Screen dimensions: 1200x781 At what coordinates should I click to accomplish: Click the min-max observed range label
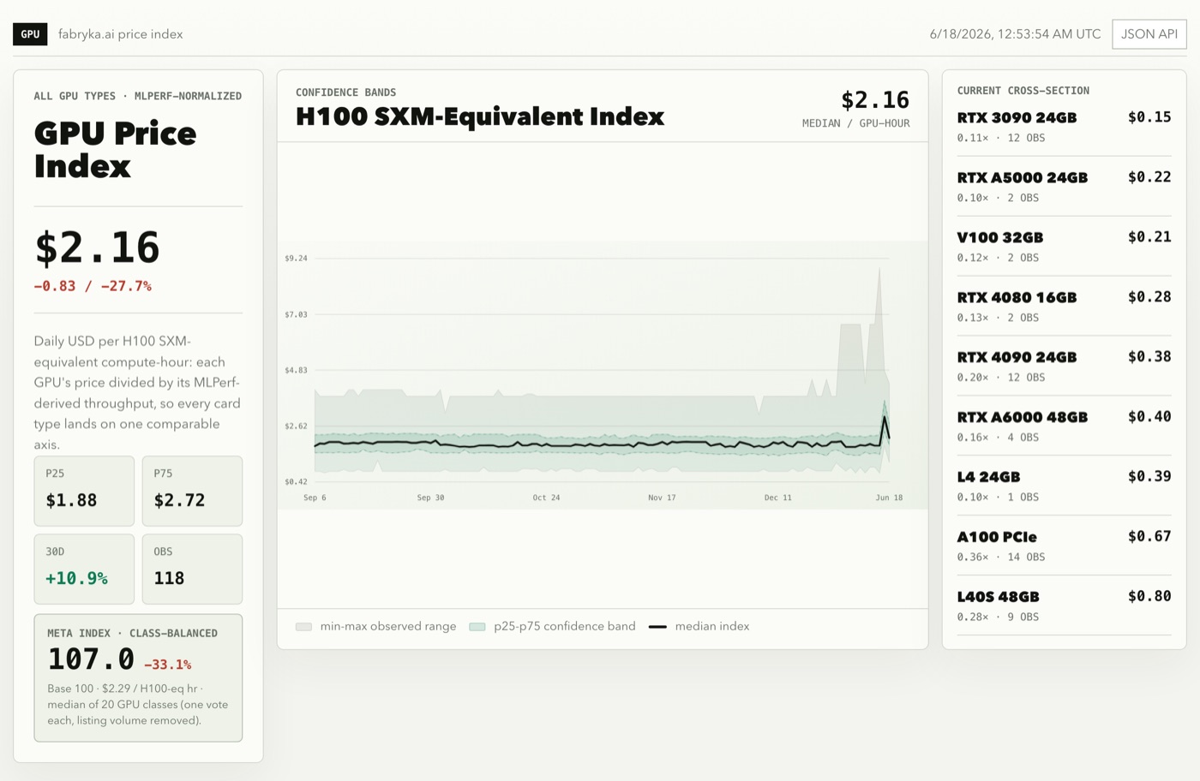[x=388, y=626]
